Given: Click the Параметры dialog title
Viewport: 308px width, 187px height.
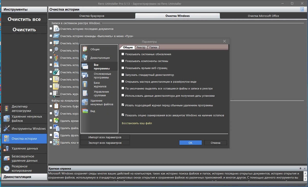Looking at the screenshot, I should tap(149, 41).
